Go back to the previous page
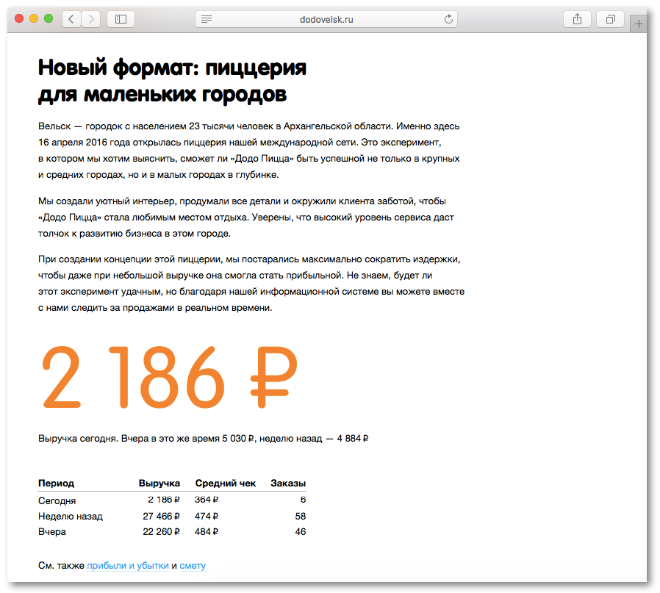Screen dimensions: 660x593 tap(71, 19)
